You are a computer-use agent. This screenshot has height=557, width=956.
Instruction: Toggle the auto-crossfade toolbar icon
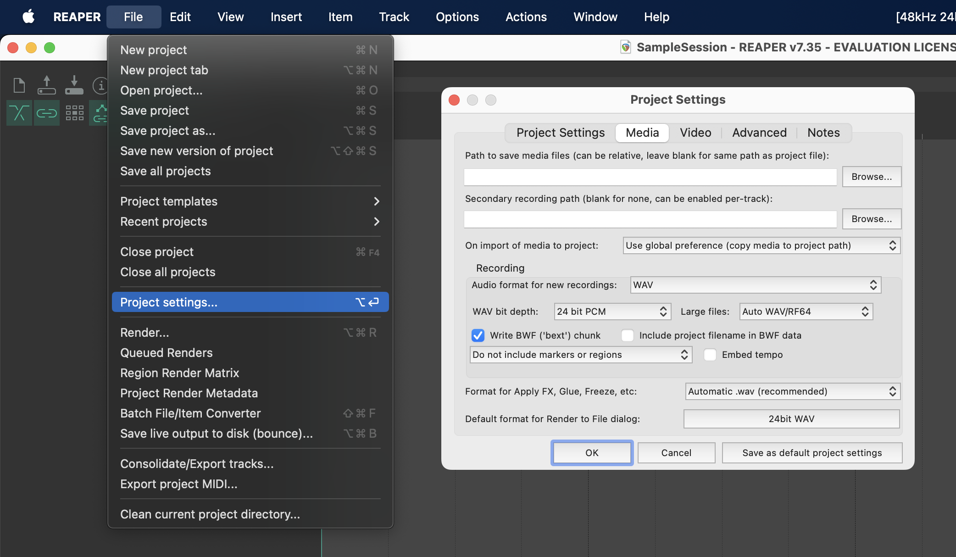(19, 113)
